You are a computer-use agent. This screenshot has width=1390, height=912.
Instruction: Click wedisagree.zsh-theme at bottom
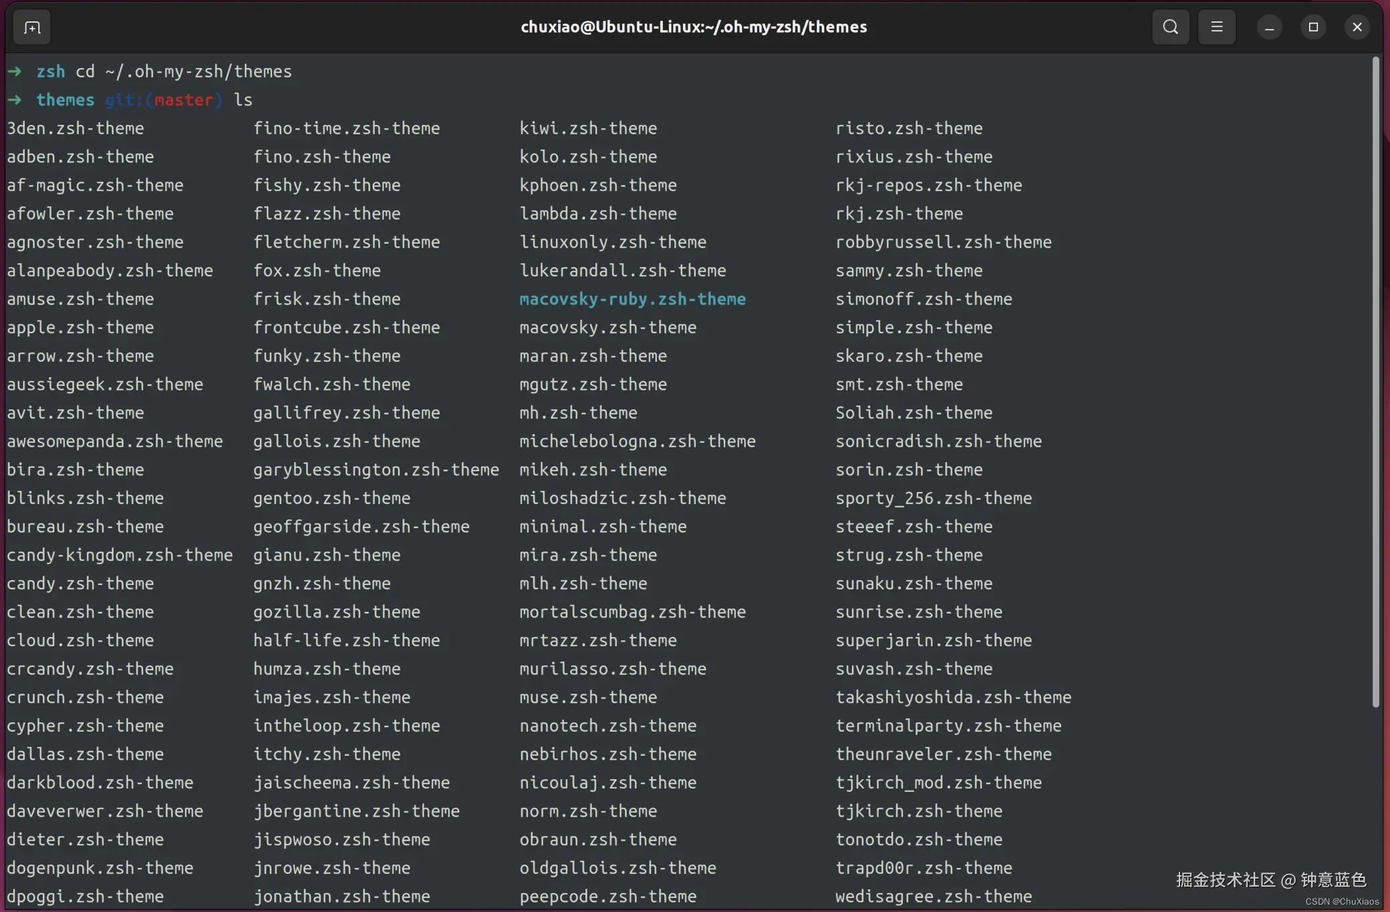pyautogui.click(x=933, y=897)
